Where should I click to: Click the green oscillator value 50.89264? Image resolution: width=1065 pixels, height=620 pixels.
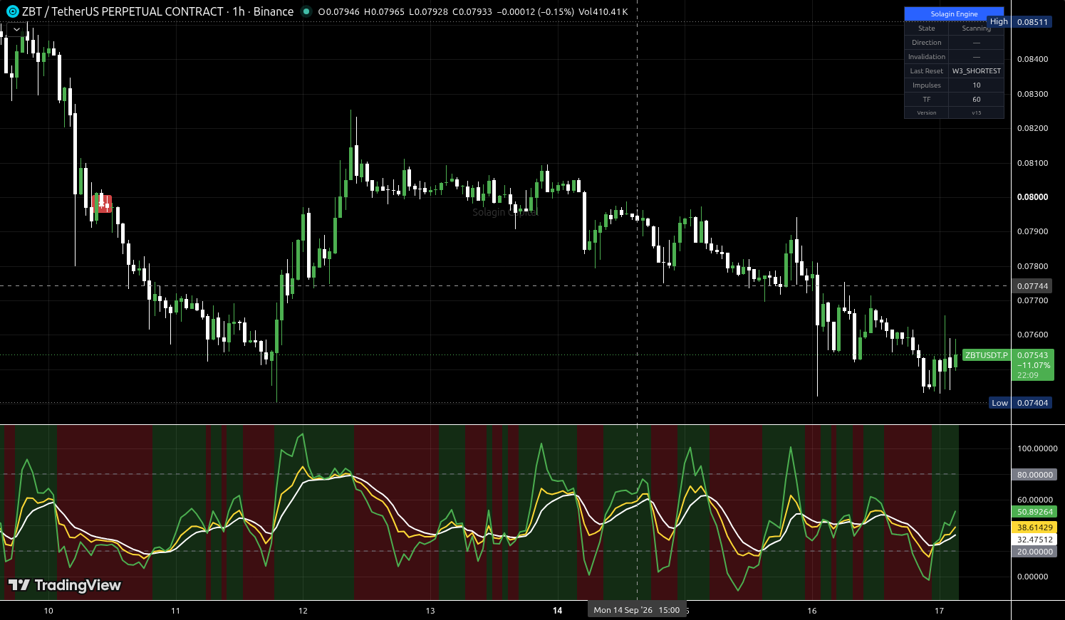[x=1034, y=512]
